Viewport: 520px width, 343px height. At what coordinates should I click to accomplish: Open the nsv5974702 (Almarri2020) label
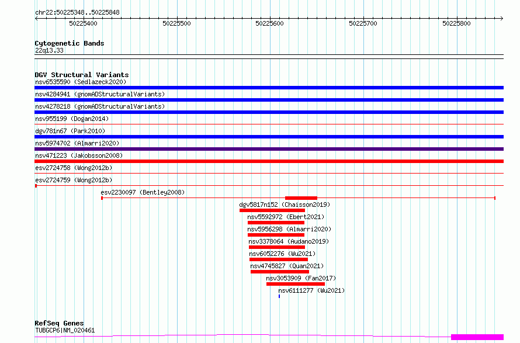click(x=77, y=143)
